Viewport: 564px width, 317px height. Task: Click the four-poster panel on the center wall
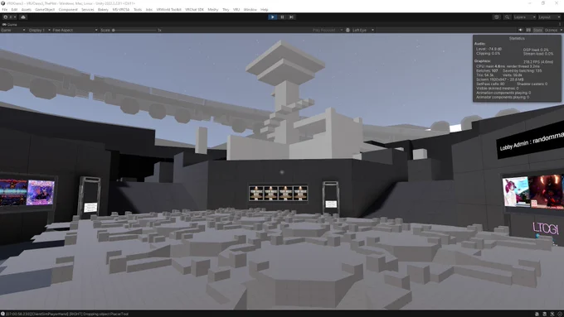pyautogui.click(x=278, y=193)
